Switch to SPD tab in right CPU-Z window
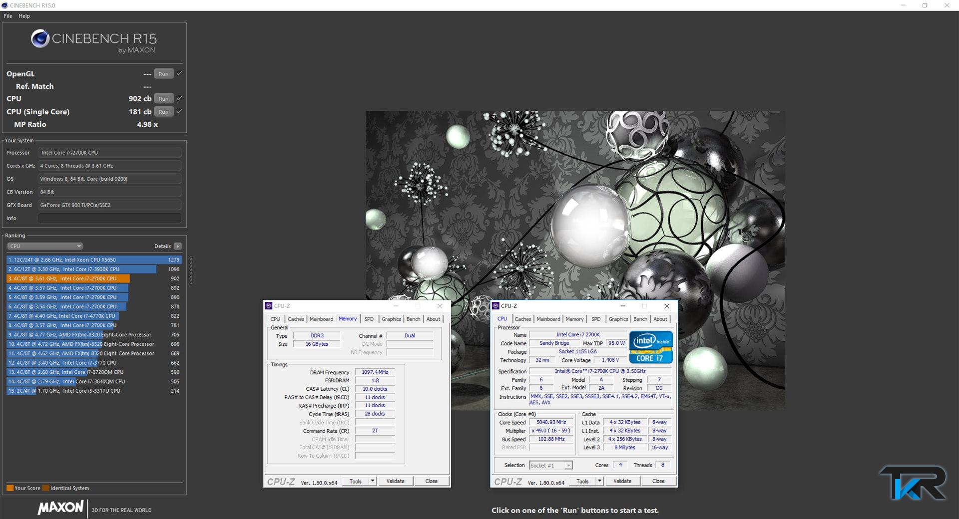 tap(596, 319)
